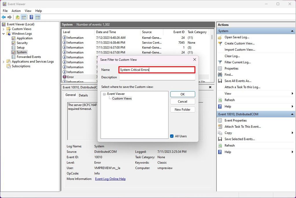
Task: Click the Refresh icon under System actions
Action: [221, 100]
